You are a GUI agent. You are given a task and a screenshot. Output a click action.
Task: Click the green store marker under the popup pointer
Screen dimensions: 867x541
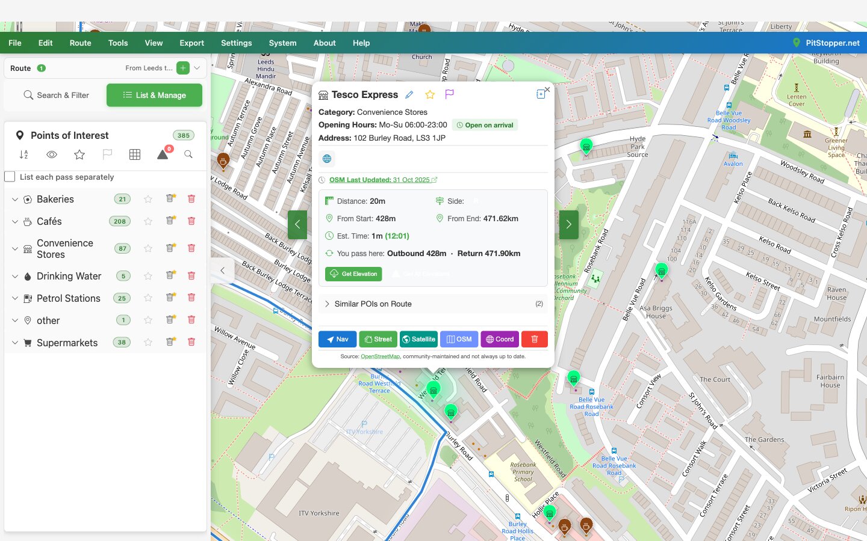(433, 390)
